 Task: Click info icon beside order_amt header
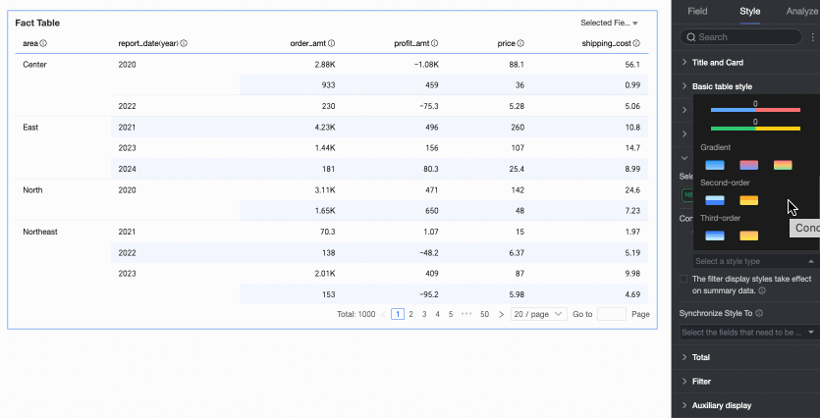[x=332, y=44]
